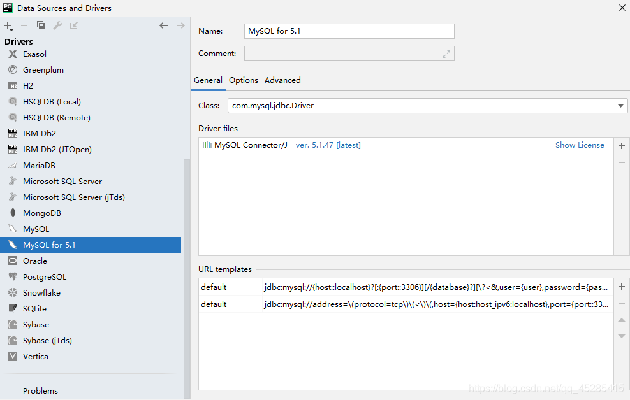Click the MariaDB driver icon
The width and height of the screenshot is (630, 400).
coord(13,166)
